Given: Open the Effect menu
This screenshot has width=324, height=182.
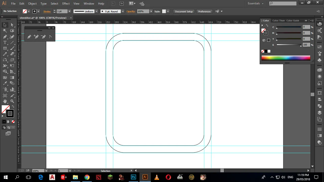Looking at the screenshot, I should point(66,4).
